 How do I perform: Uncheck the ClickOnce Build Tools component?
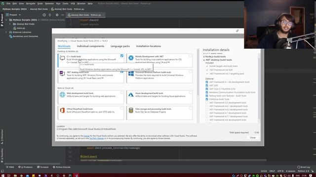207,99
